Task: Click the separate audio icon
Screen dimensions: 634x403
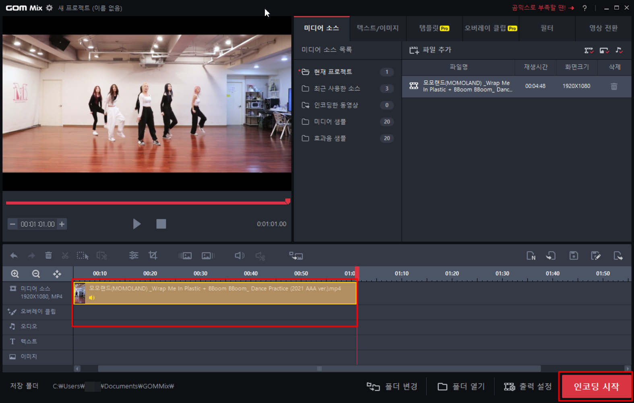Action: coord(260,256)
